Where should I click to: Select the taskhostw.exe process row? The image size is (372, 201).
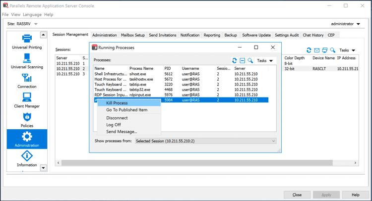click(x=181, y=79)
